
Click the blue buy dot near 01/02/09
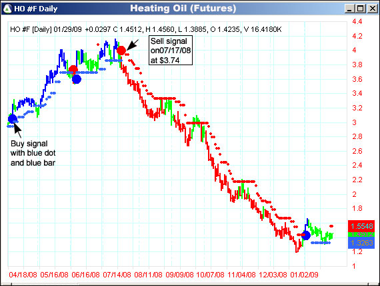point(306,235)
